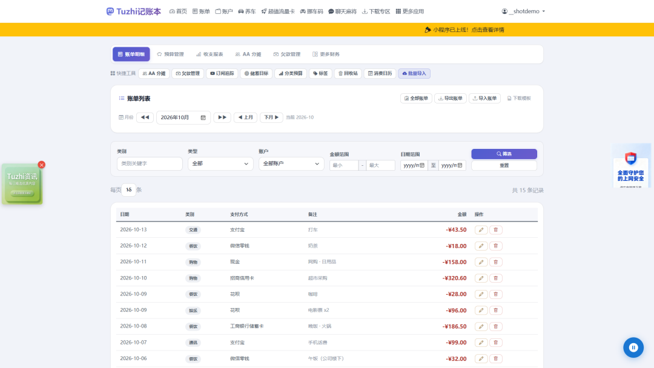Click the 小程序已上线 announcement link

point(464,30)
